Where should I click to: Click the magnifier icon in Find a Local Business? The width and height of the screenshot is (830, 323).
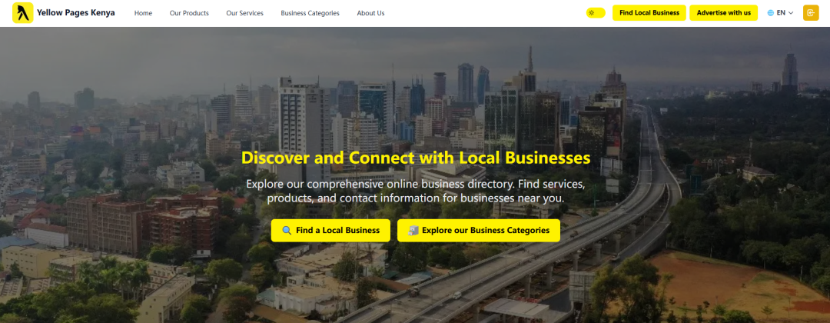(287, 231)
